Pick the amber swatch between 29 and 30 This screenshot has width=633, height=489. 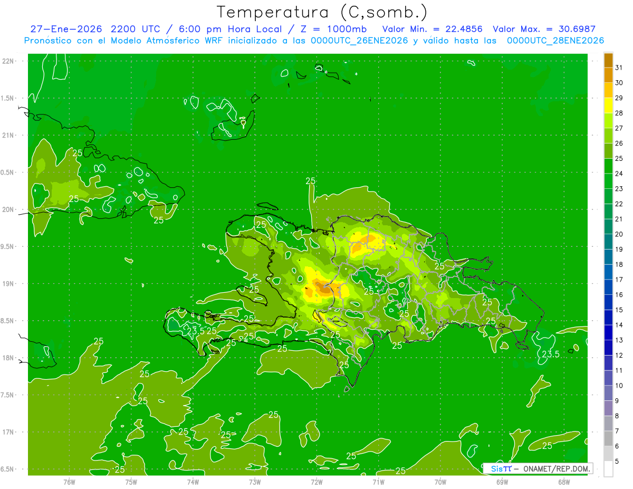click(608, 90)
